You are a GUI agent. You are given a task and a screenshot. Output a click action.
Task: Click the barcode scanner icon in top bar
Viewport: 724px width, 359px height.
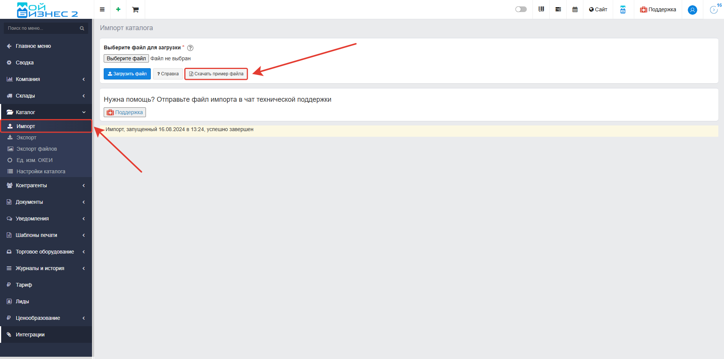click(541, 9)
